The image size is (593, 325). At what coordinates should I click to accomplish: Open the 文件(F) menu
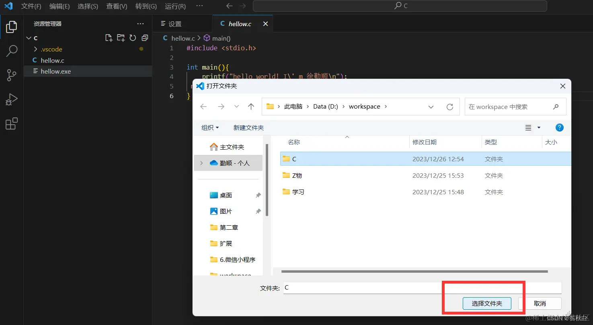31,6
